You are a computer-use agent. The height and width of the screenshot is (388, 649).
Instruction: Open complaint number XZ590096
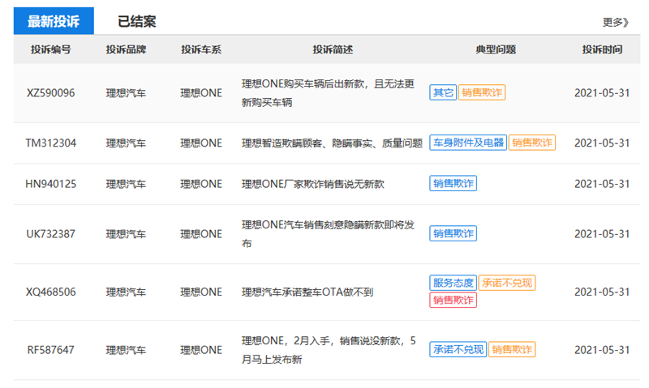(50, 93)
